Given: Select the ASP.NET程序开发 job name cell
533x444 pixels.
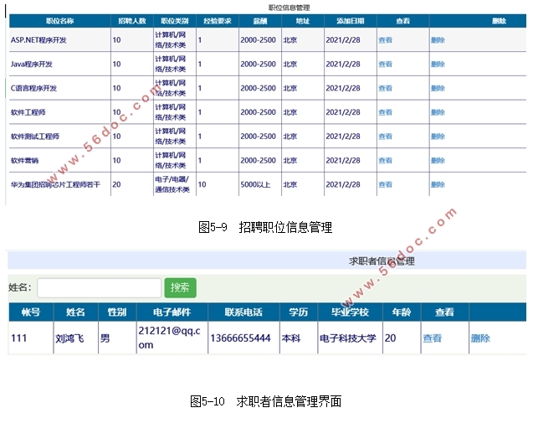Looking at the screenshot, I should [x=60, y=40].
